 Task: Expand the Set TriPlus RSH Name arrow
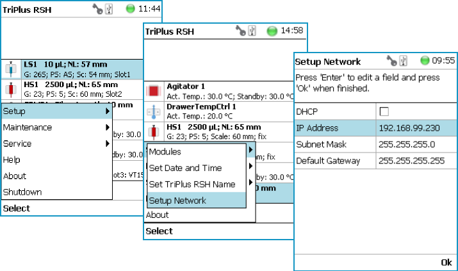(250, 183)
